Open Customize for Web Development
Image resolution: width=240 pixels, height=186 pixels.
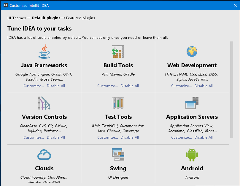click(181, 86)
